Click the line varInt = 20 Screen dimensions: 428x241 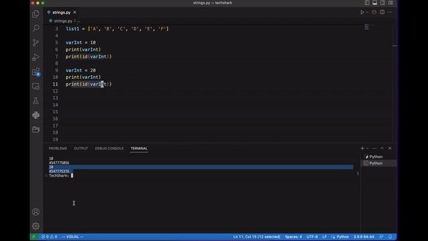click(80, 70)
